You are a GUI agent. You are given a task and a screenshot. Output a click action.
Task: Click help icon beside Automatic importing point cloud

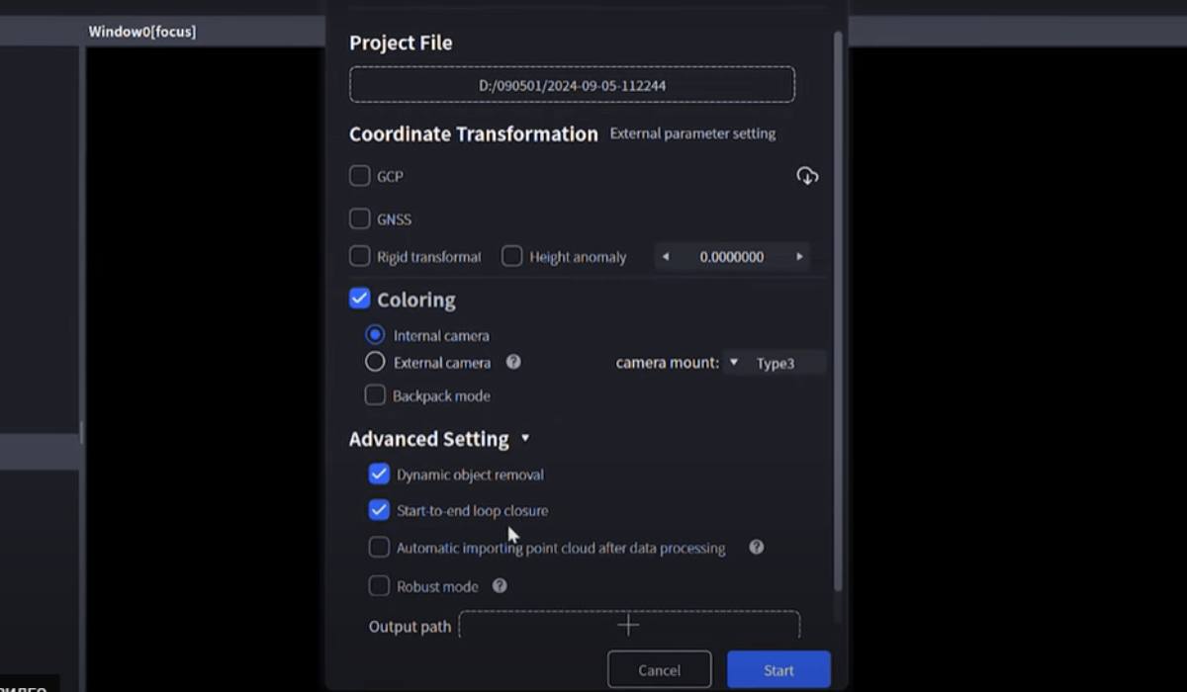[757, 547]
